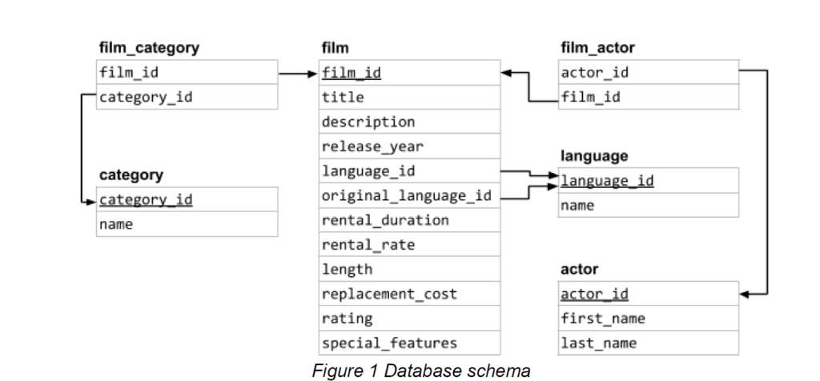Select the replacement_cost field
Viewport: 820px width, 381px height.
click(388, 294)
